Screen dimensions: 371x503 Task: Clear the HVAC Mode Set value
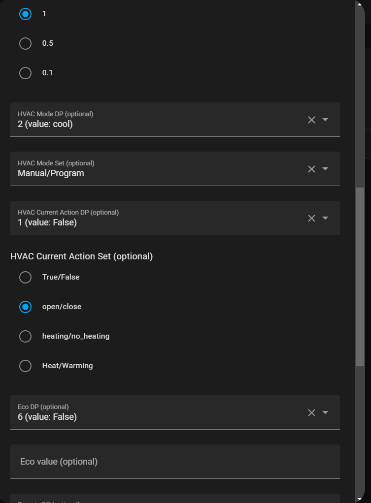311,169
